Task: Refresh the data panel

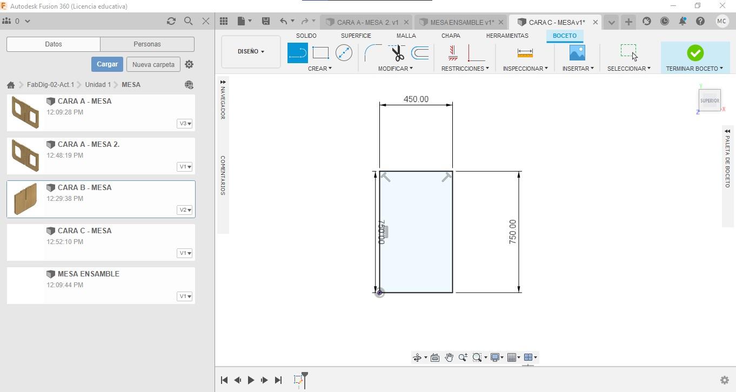Action: click(171, 21)
